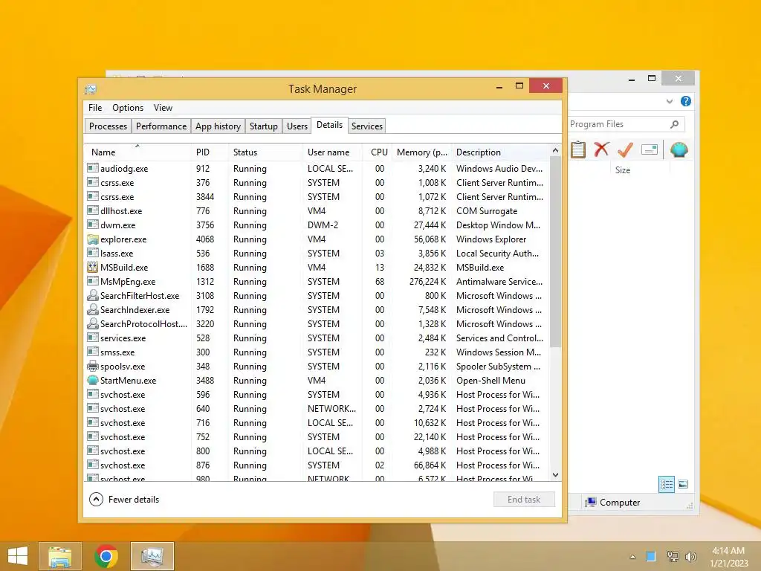The height and width of the screenshot is (571, 761).
Task: Click the clock showing 4:14 AM
Action: 728,551
